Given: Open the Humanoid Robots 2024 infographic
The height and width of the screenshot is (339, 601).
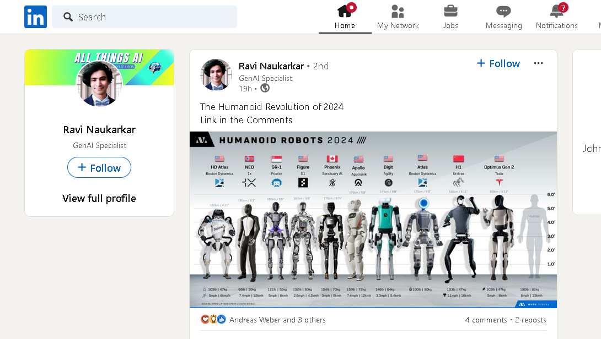Looking at the screenshot, I should (373, 220).
